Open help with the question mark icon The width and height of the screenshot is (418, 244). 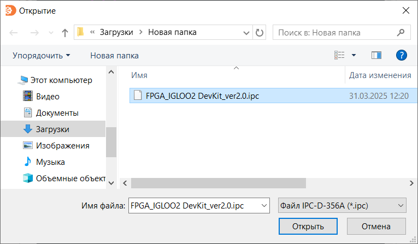[x=402, y=55]
